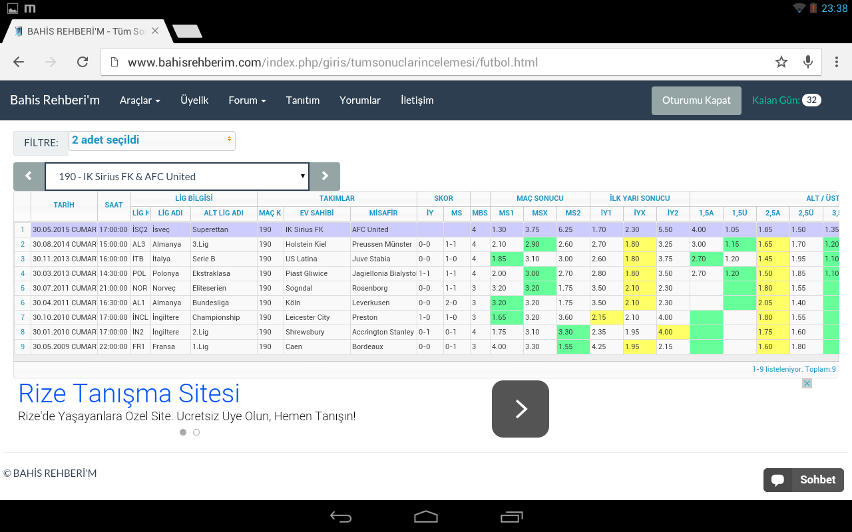Open Chrome's overflow menu
The width and height of the screenshot is (852, 532).
point(837,61)
